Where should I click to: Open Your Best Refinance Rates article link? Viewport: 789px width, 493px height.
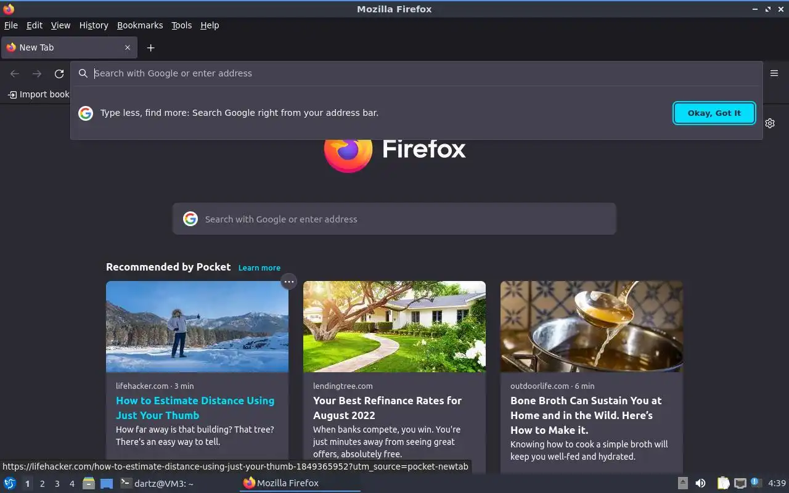(387, 408)
